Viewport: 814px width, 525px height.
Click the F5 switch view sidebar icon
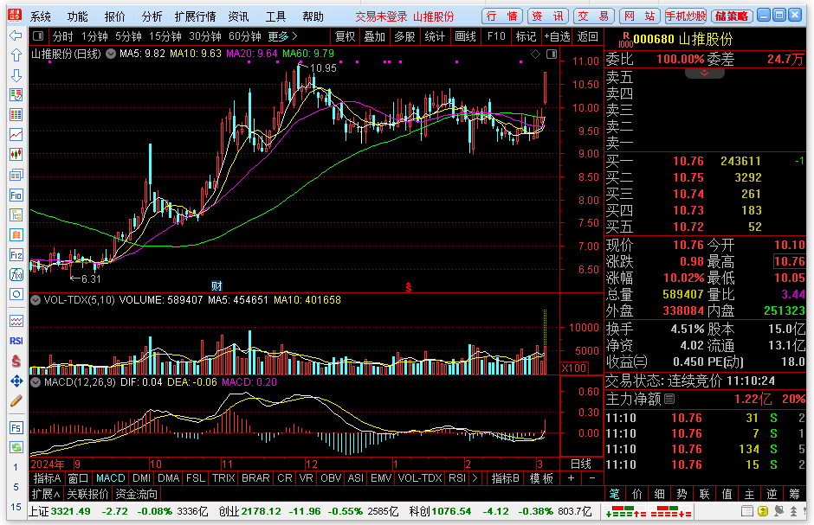(x=16, y=428)
